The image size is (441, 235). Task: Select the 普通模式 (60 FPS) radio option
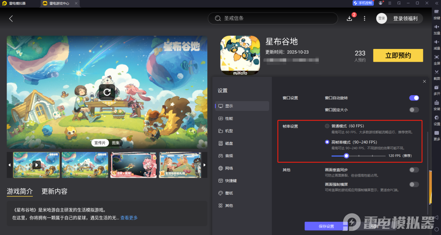(327, 126)
